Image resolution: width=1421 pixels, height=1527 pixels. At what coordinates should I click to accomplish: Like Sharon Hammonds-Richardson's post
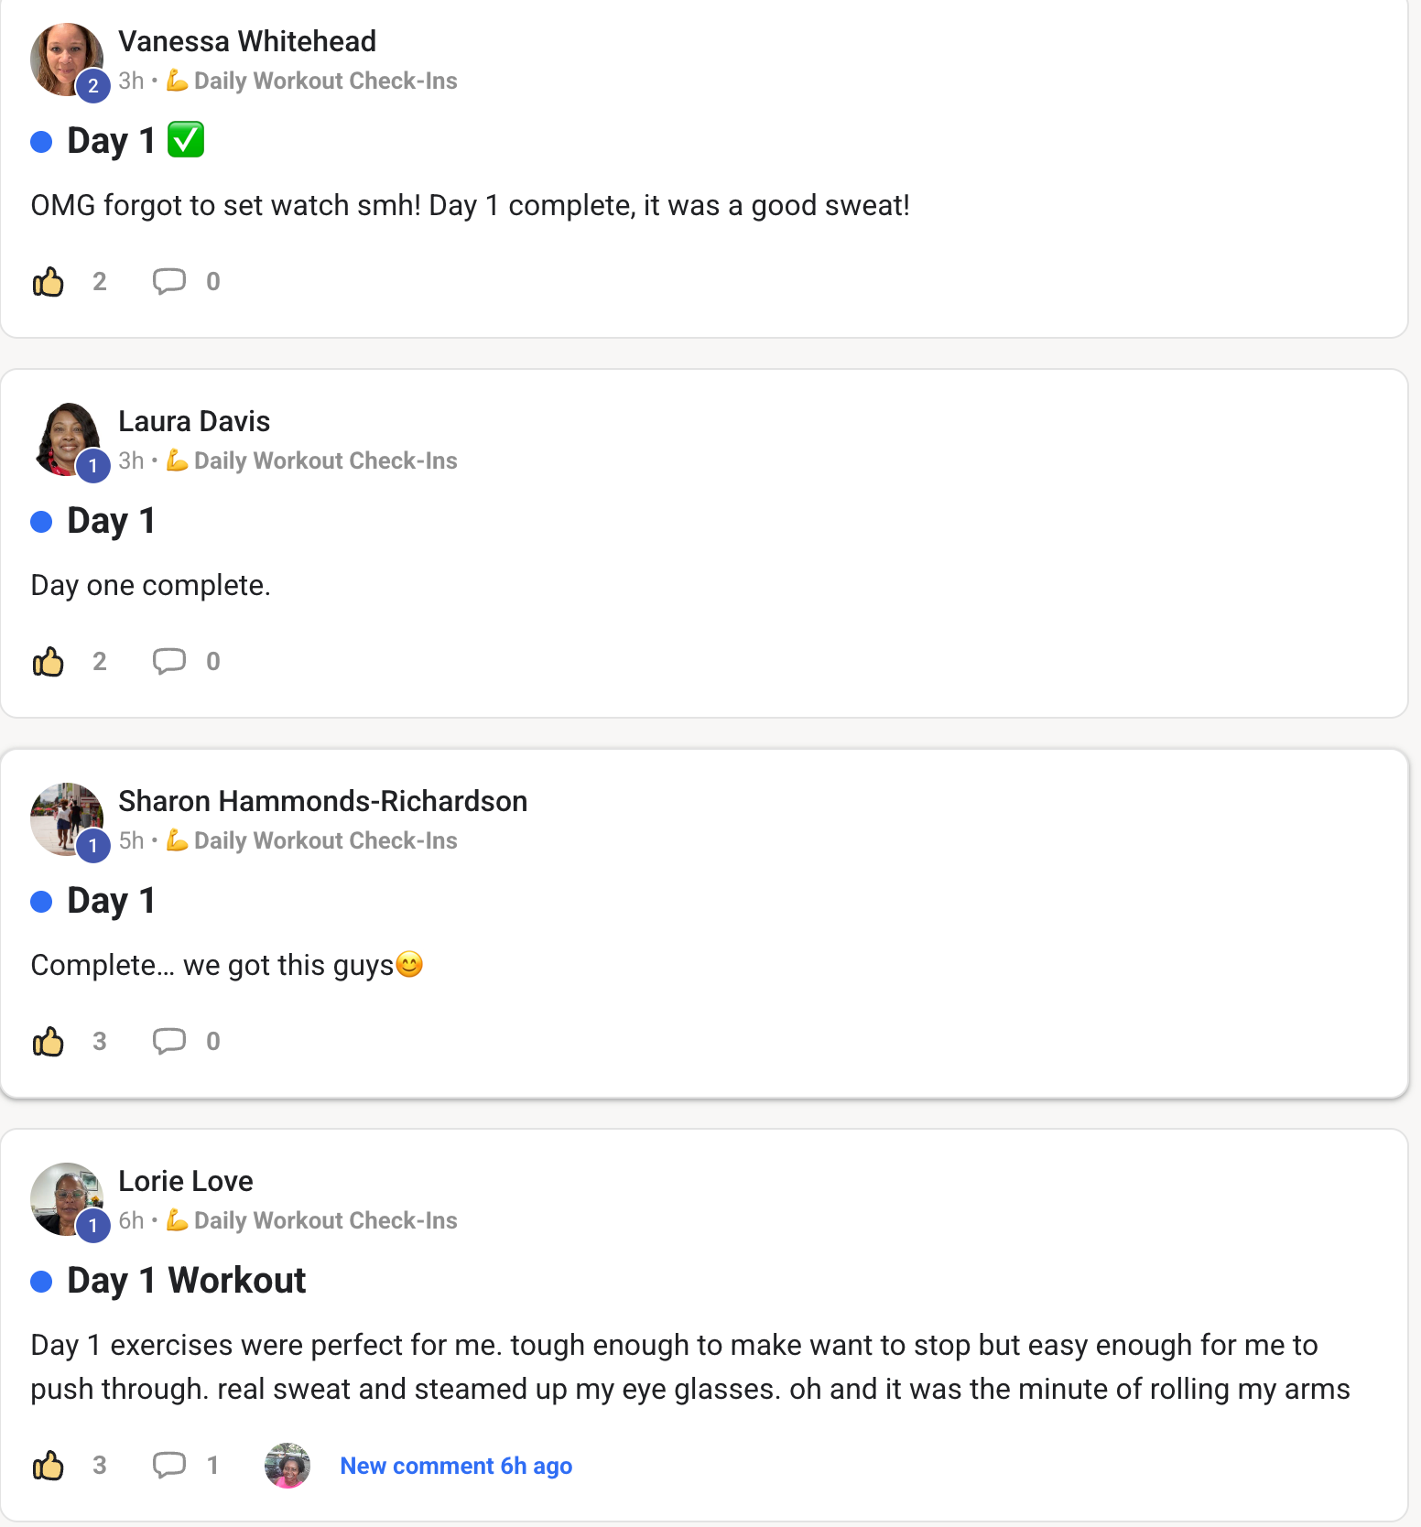[x=49, y=1042]
